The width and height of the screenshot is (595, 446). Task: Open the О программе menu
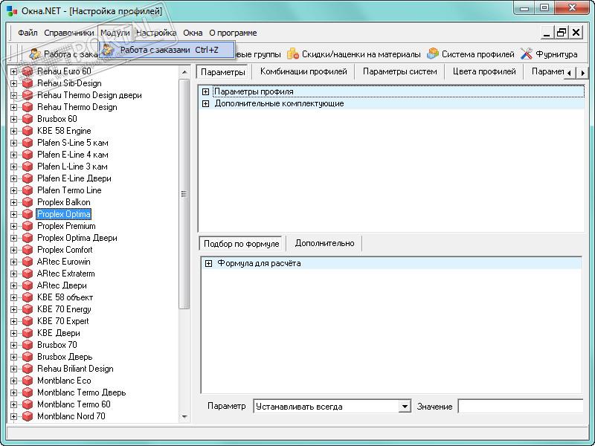click(233, 33)
